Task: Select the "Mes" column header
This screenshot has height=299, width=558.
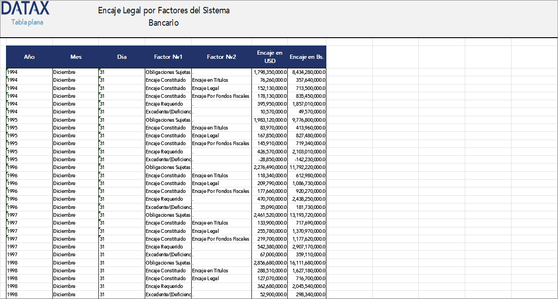Action: click(x=76, y=57)
